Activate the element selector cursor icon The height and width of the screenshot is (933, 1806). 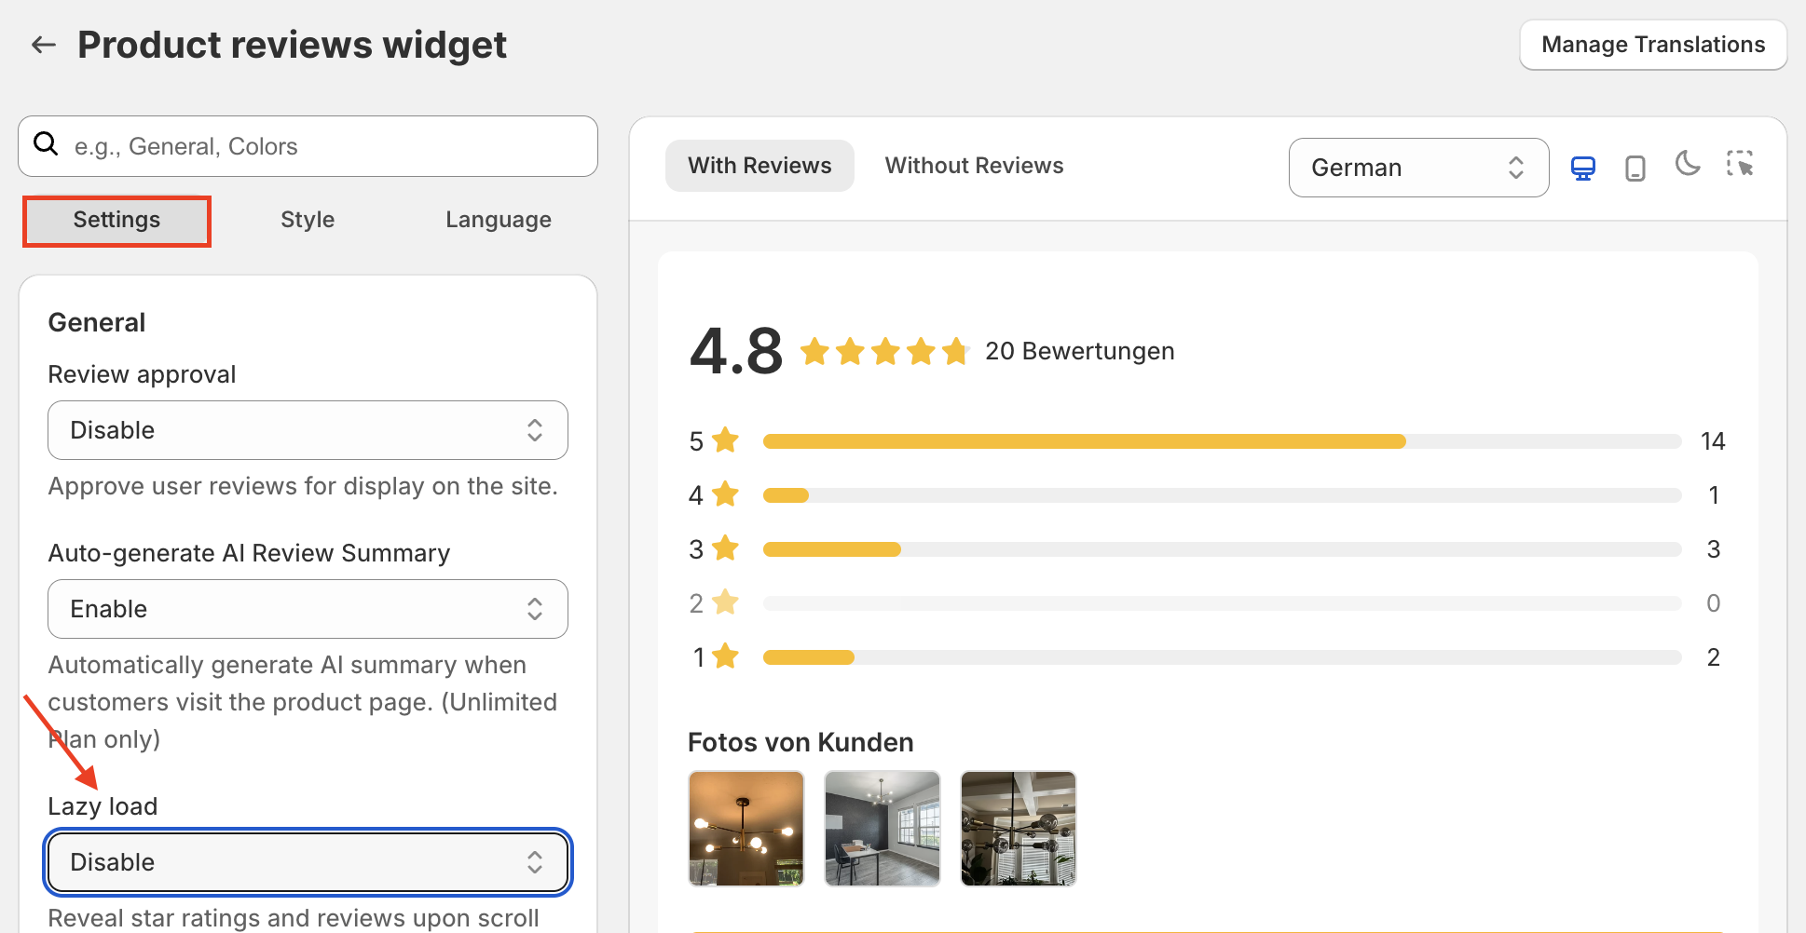coord(1740,164)
